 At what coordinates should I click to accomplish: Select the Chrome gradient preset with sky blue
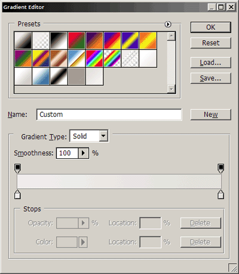(76, 58)
